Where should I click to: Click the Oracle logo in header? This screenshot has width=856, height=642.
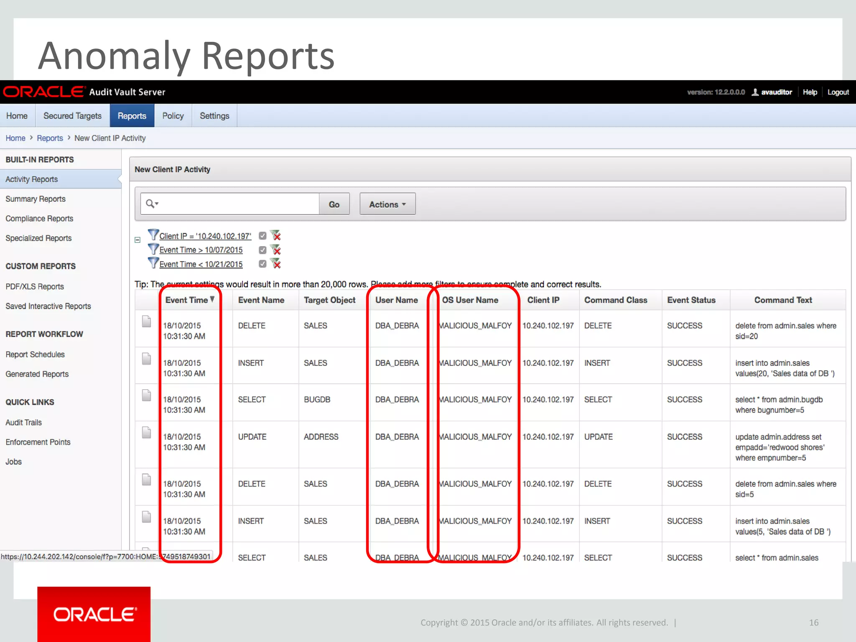44,92
